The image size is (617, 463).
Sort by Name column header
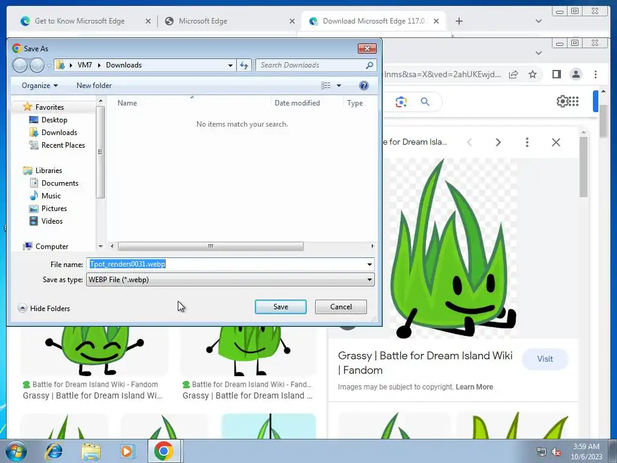[x=127, y=102]
